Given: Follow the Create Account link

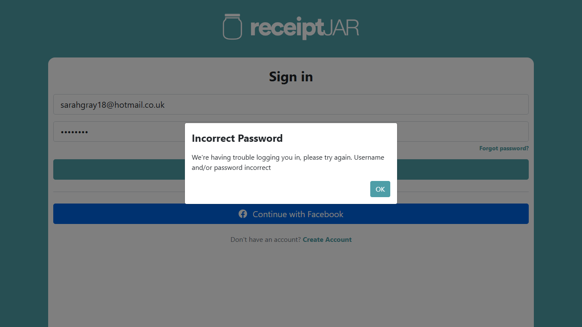Looking at the screenshot, I should [x=327, y=240].
